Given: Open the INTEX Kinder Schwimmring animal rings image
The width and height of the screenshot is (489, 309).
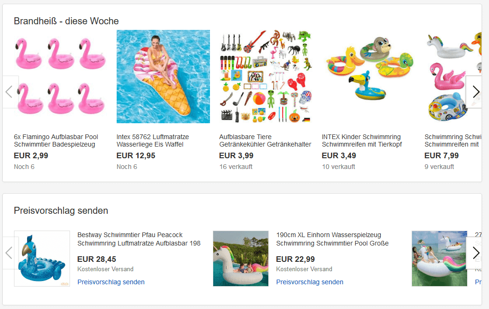Looking at the screenshot, I should [368, 77].
